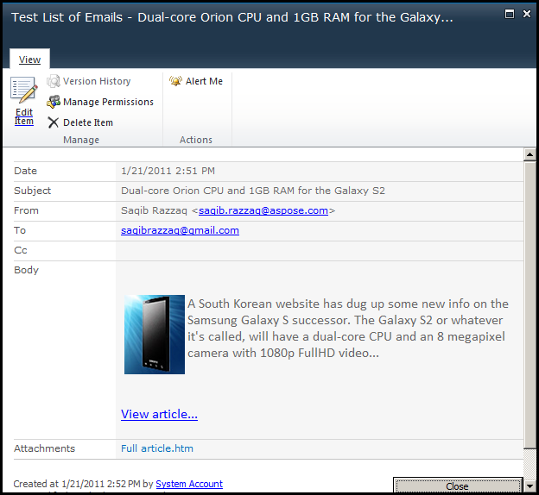Click the vertical scrollbar thumb

point(529,304)
